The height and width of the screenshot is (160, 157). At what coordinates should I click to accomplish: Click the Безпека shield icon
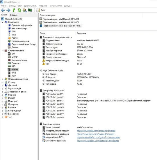click(6, 107)
